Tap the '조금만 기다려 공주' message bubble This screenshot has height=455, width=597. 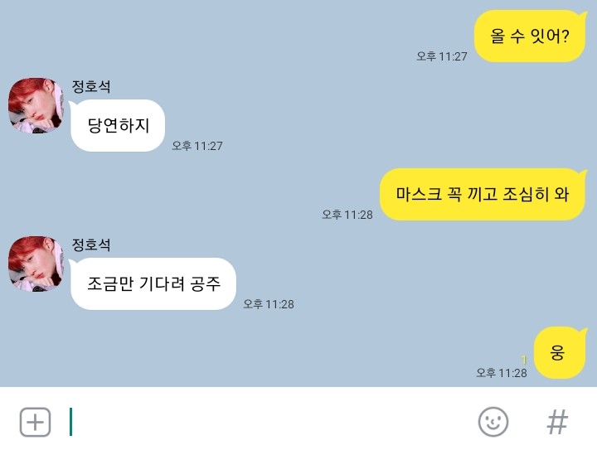click(x=153, y=283)
